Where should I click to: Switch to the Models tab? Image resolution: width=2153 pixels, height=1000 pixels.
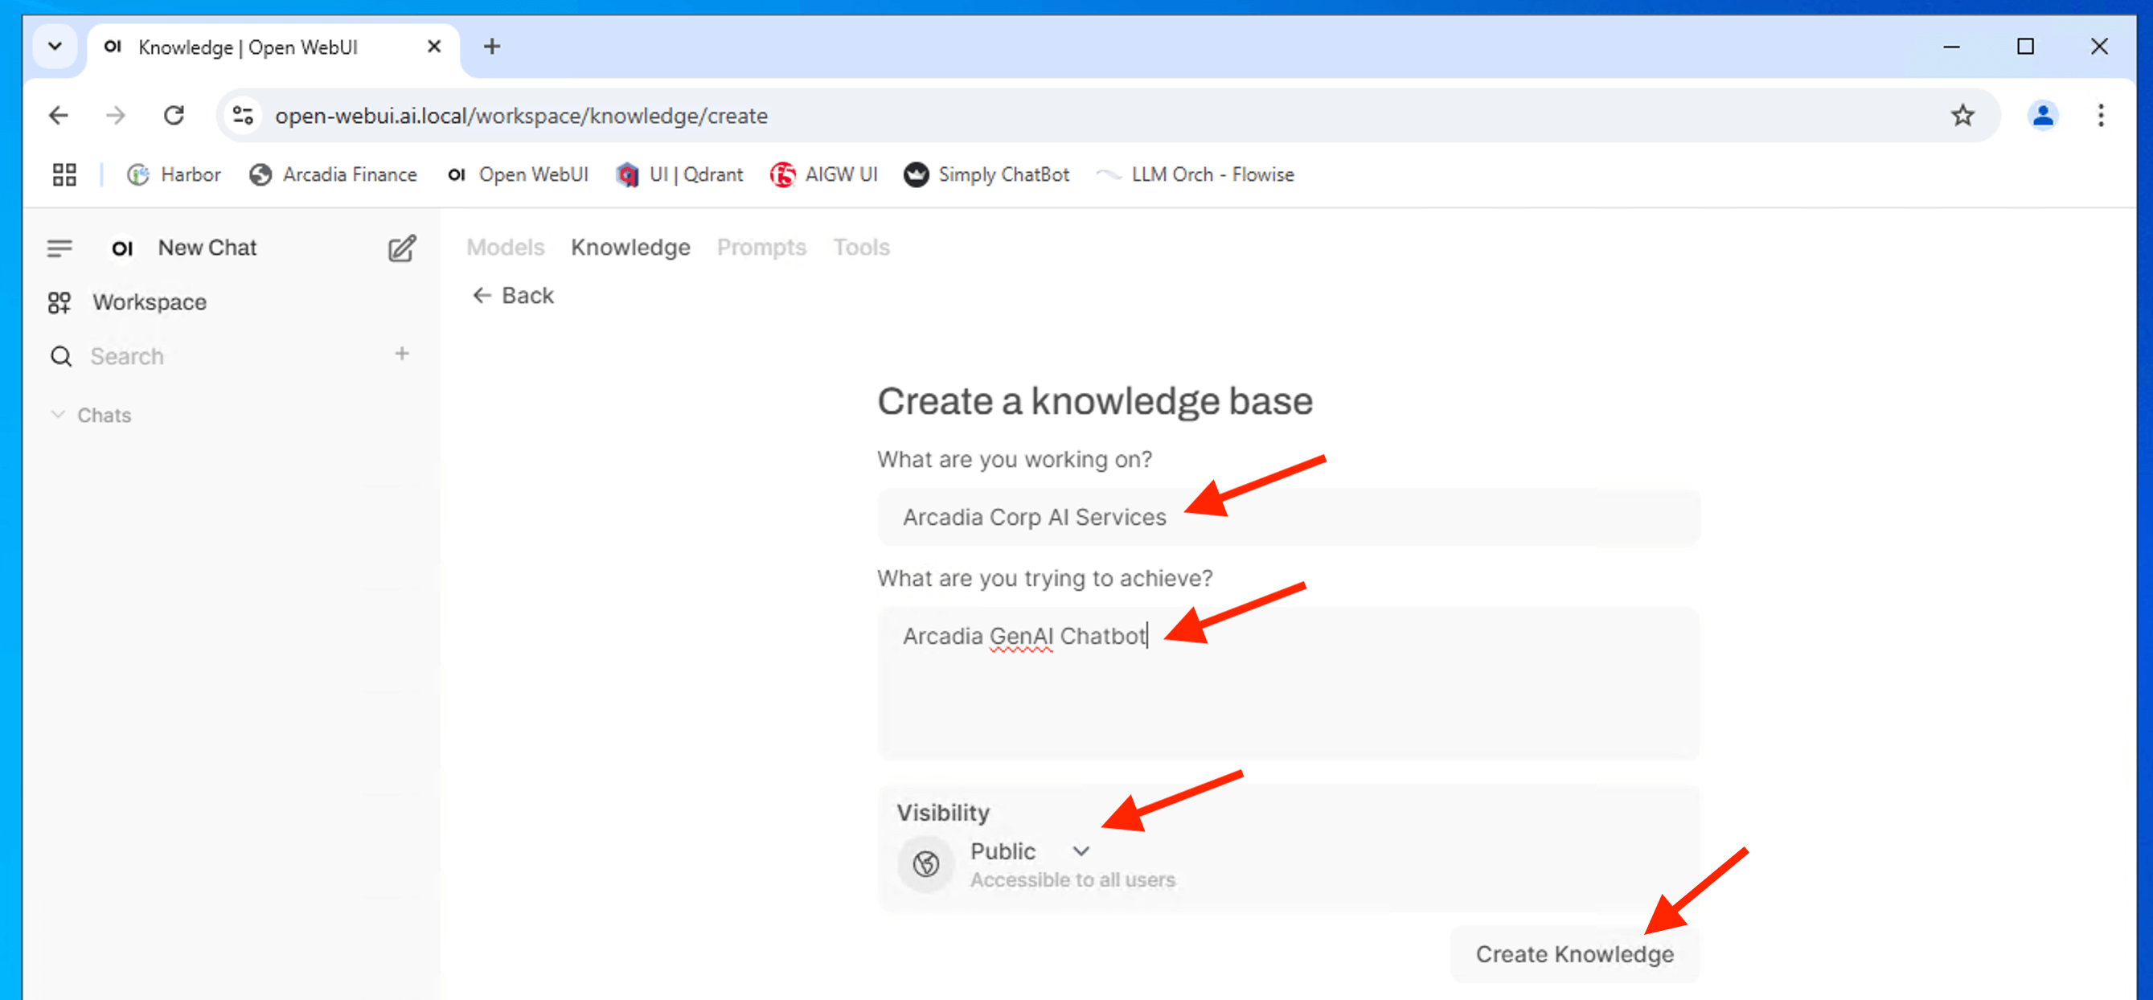pyautogui.click(x=505, y=248)
